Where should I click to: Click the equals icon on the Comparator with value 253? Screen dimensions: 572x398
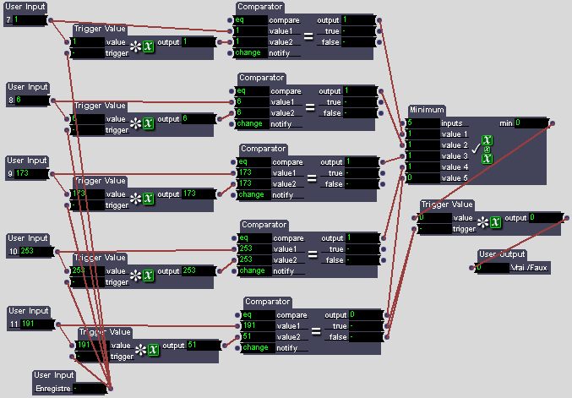pos(312,254)
